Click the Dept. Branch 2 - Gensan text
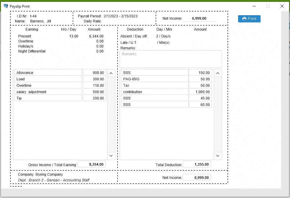Image resolution: width=290 pixels, height=198 pixels. click(54, 180)
